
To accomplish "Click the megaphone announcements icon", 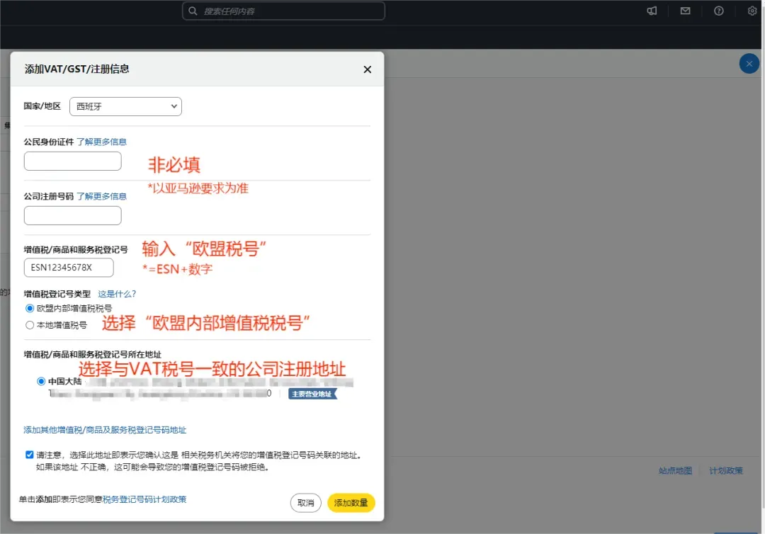I will [652, 11].
